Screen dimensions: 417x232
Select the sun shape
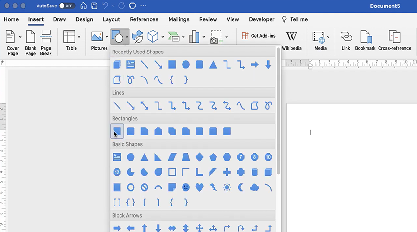point(227,187)
